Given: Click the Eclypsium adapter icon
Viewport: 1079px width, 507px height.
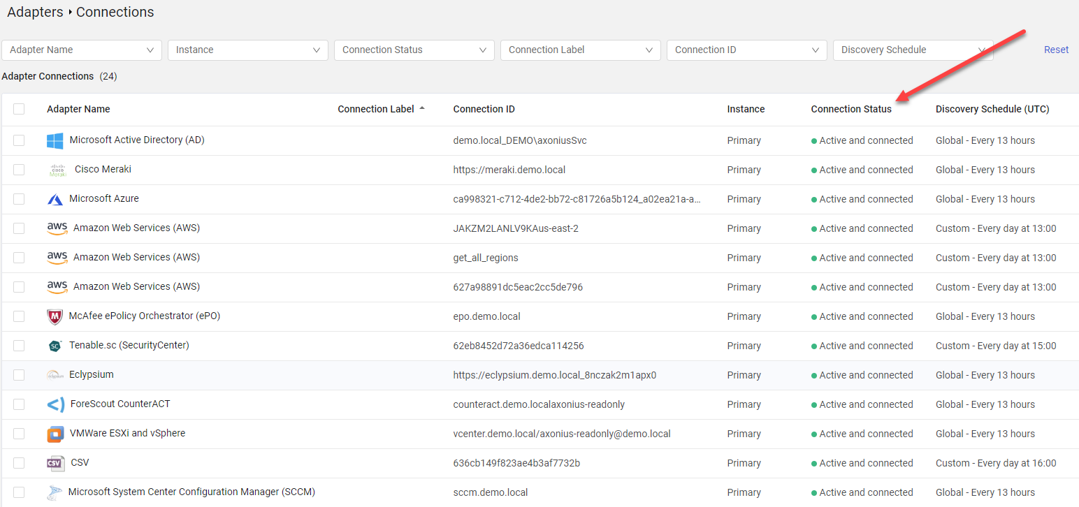Looking at the screenshot, I should click(x=55, y=375).
